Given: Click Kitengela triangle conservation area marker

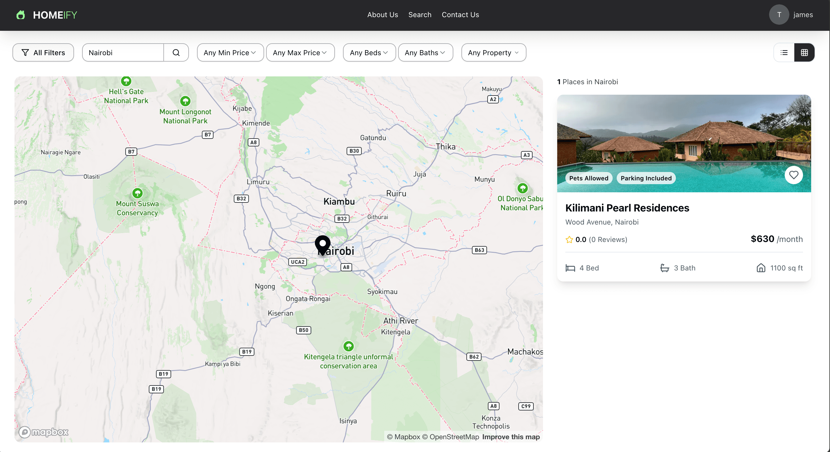Looking at the screenshot, I should click(x=348, y=346).
